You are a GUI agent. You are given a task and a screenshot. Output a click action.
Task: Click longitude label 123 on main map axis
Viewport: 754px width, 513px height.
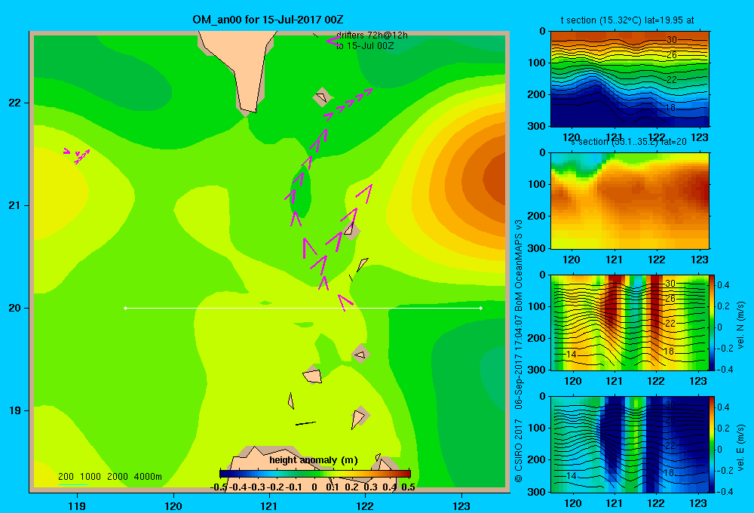click(x=461, y=505)
